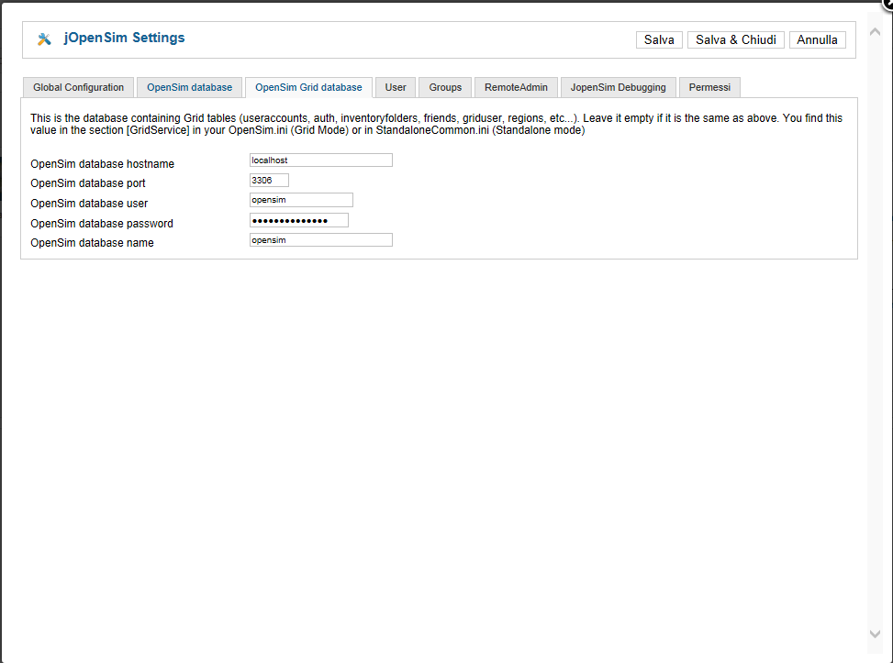Viewport: 893px width, 663px height.
Task: Cancel with the Annulla button
Action: click(x=817, y=39)
